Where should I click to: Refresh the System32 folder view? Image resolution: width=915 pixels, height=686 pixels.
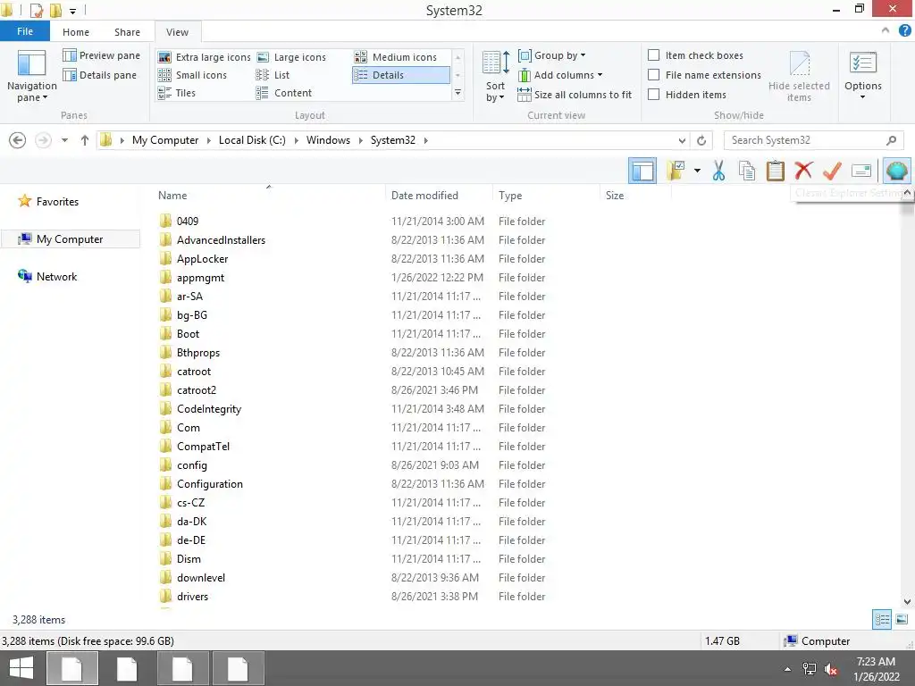pos(701,140)
